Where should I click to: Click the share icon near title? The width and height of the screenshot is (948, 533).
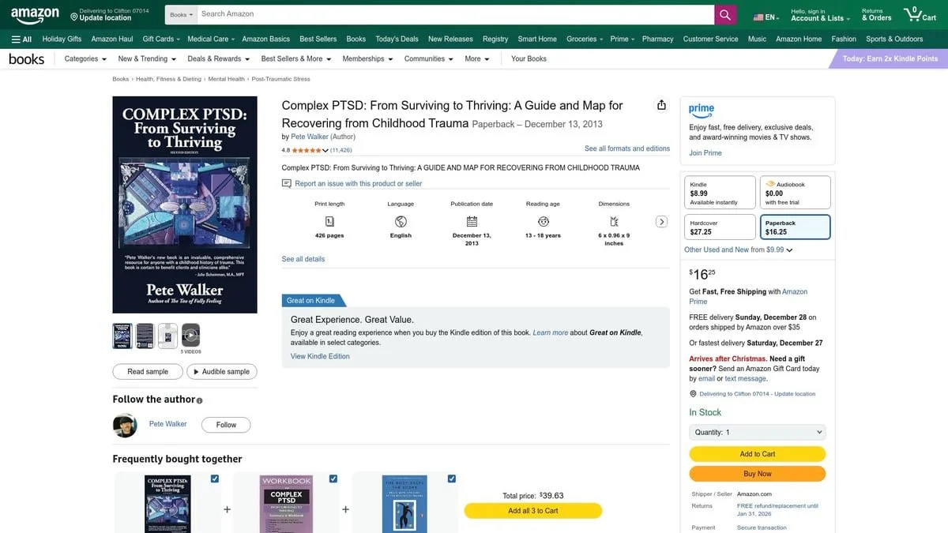pyautogui.click(x=661, y=105)
